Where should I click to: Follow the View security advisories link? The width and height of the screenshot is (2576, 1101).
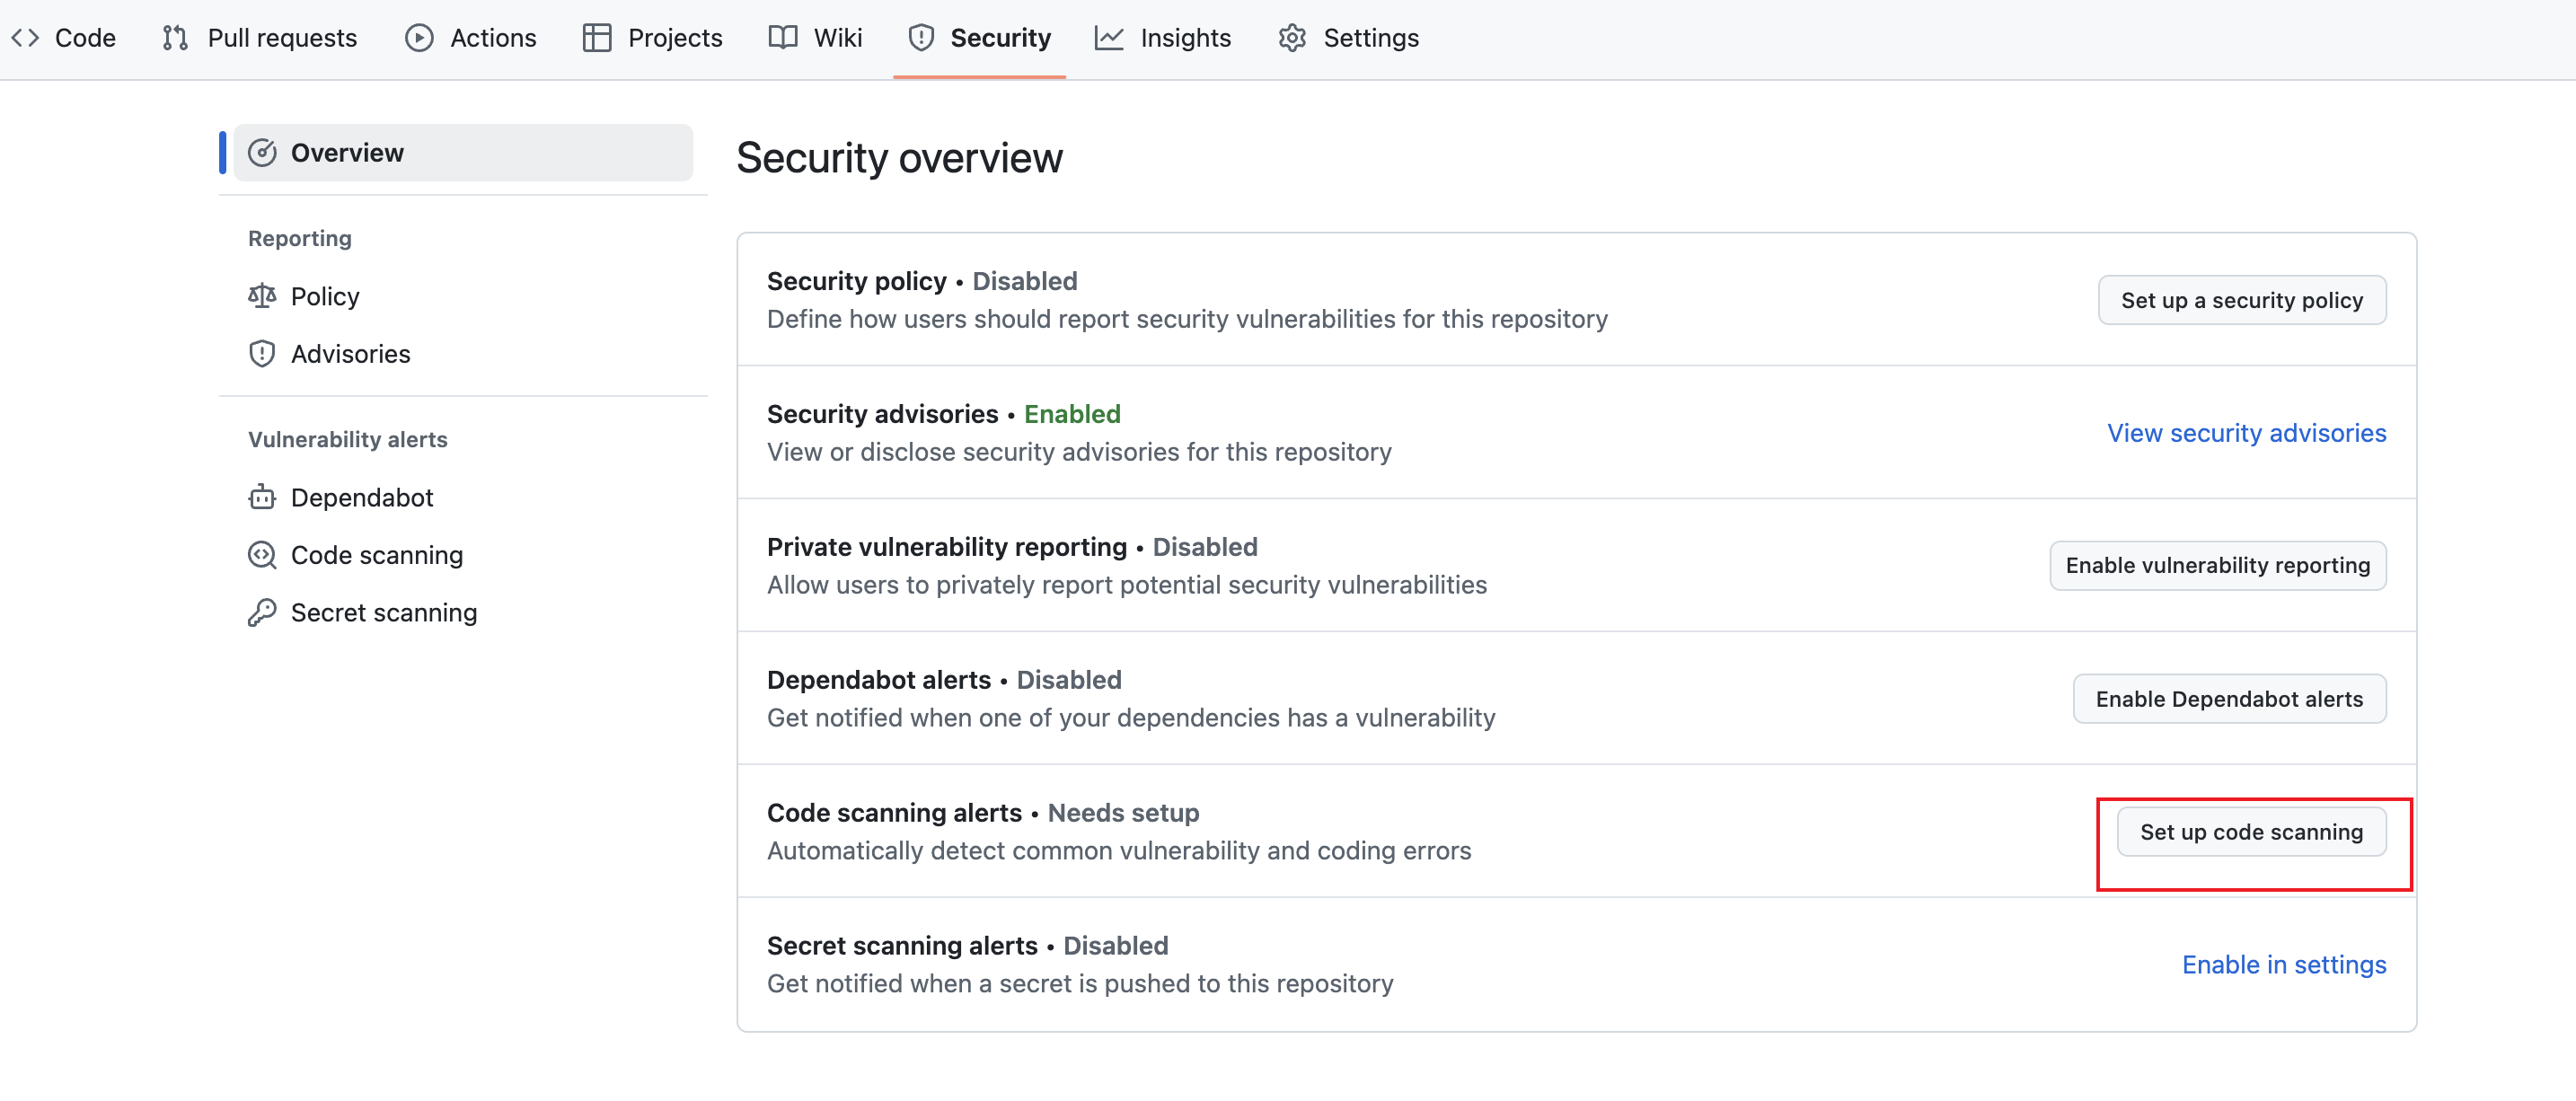click(x=2246, y=433)
